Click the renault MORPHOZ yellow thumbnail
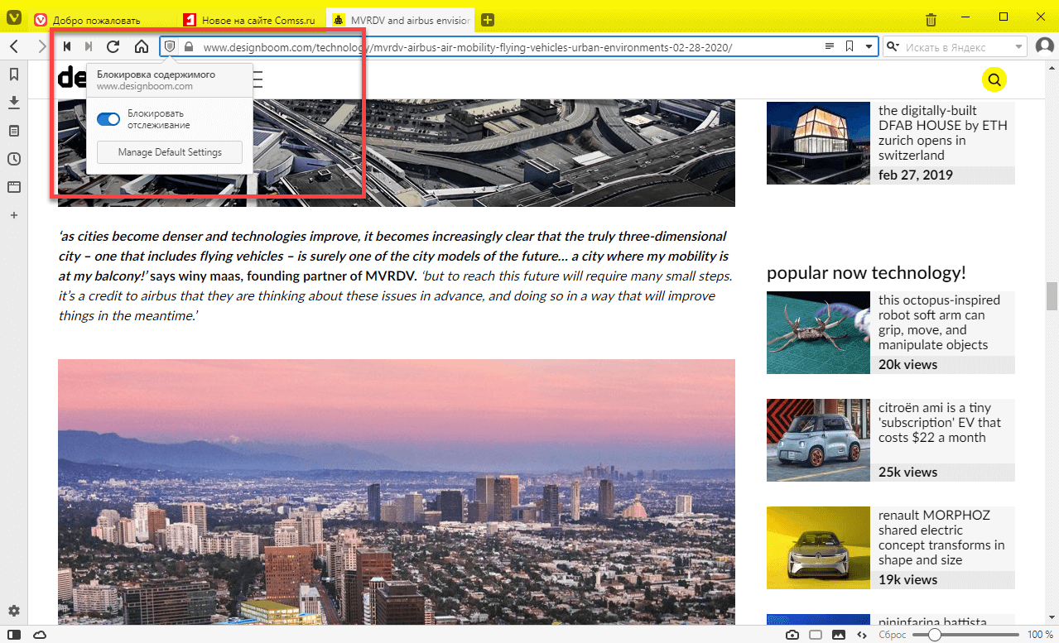1059x643 pixels. [818, 547]
